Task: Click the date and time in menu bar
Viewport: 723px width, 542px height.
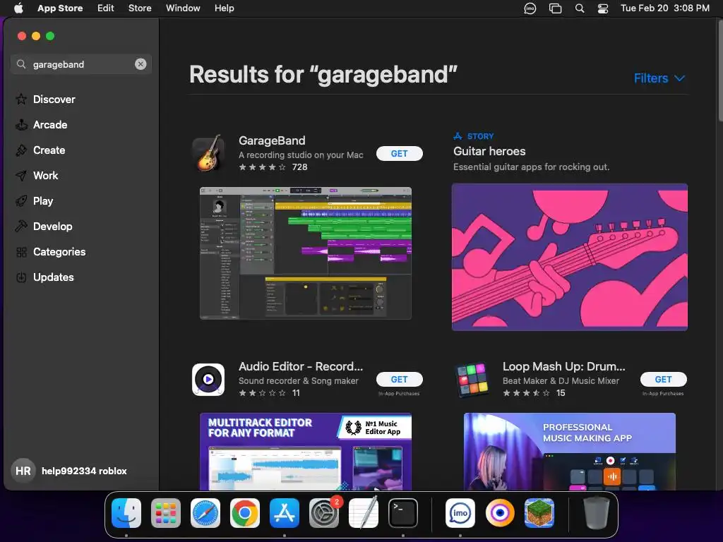Action: tap(665, 8)
